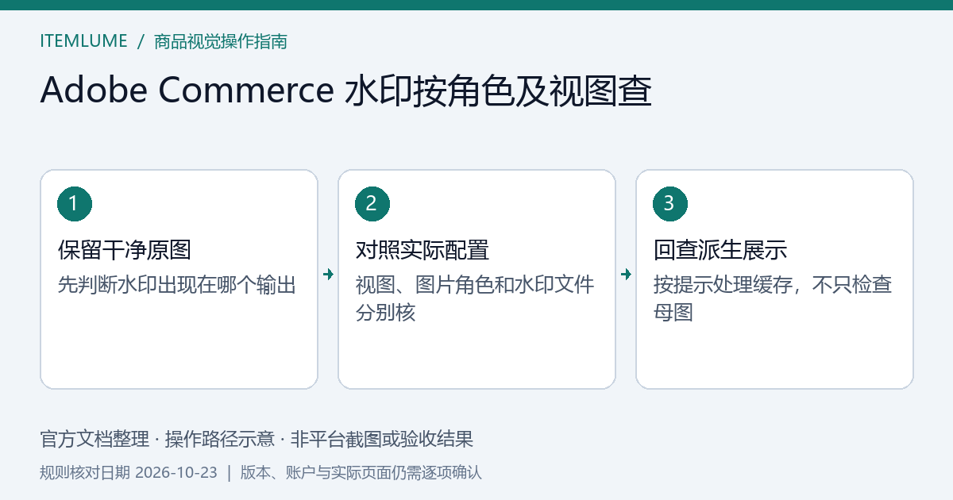The height and width of the screenshot is (500, 953).
Task: Click the 商品视觉操作指南 breadcrumb
Action: pyautogui.click(x=221, y=41)
